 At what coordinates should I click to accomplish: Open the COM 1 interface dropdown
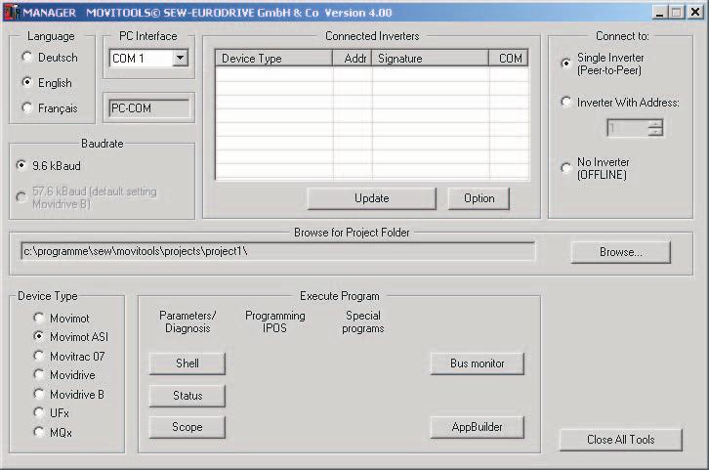click(x=181, y=58)
